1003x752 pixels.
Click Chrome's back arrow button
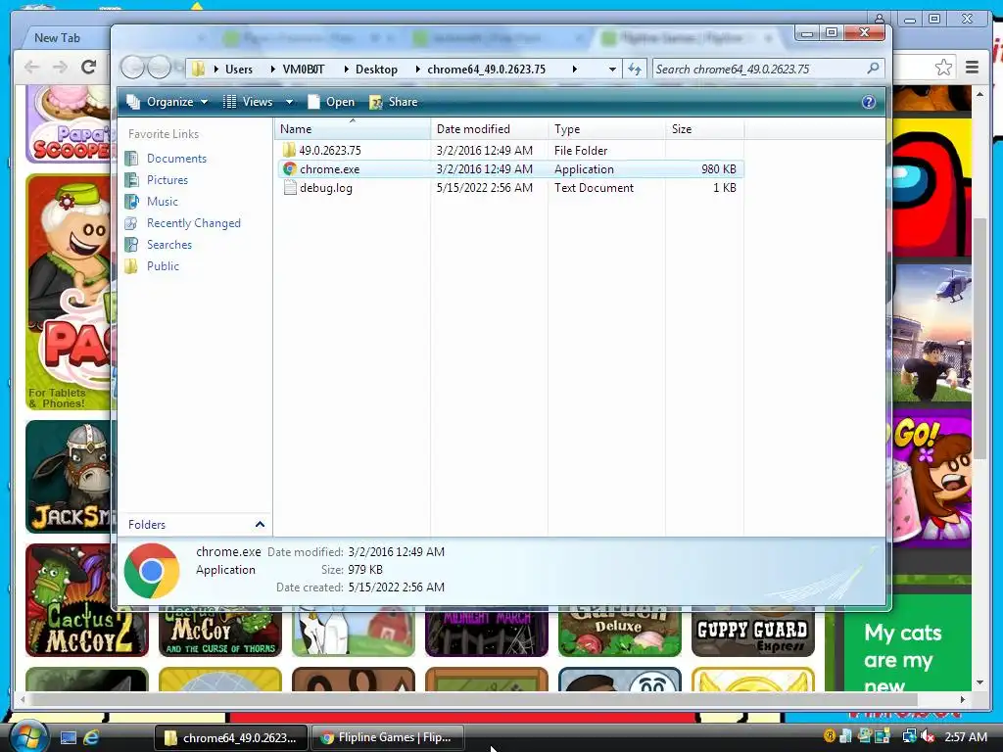pyautogui.click(x=31, y=67)
